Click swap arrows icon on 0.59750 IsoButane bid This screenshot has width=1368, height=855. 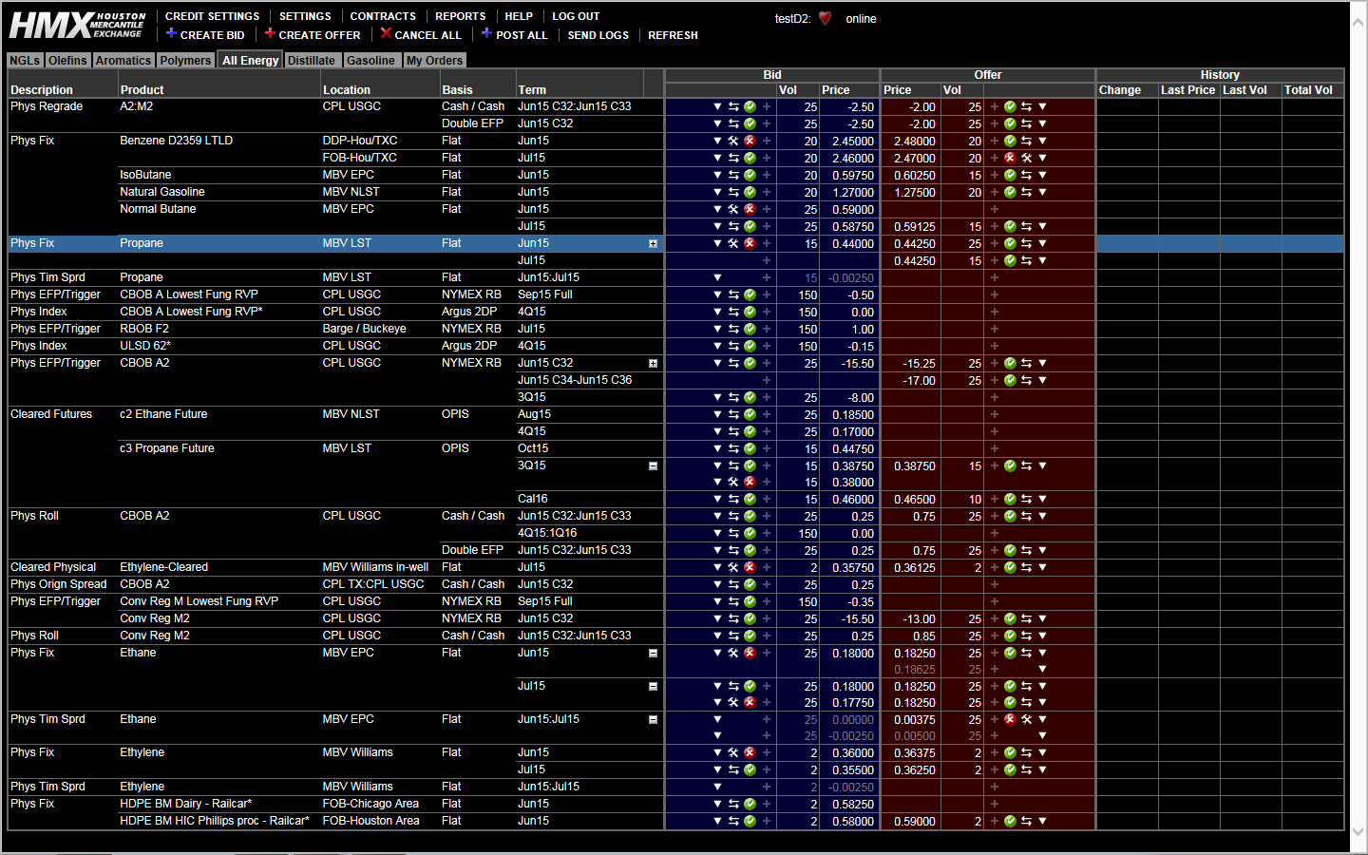tap(733, 175)
